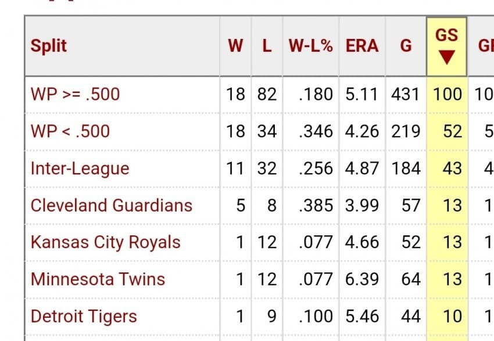
Task: Sort table by ERA column header
Action: (361, 46)
